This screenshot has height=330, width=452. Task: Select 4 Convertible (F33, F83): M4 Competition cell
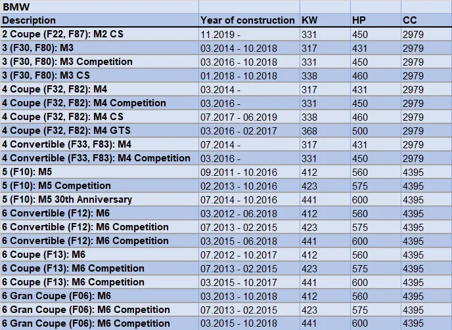pyautogui.click(x=99, y=158)
